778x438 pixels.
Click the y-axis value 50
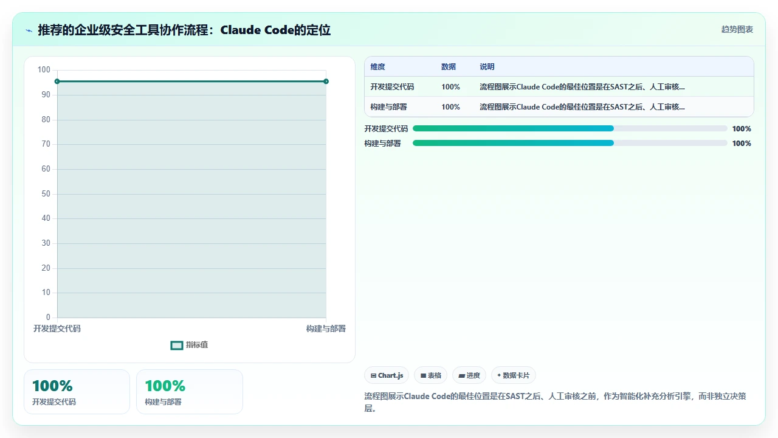(46, 194)
